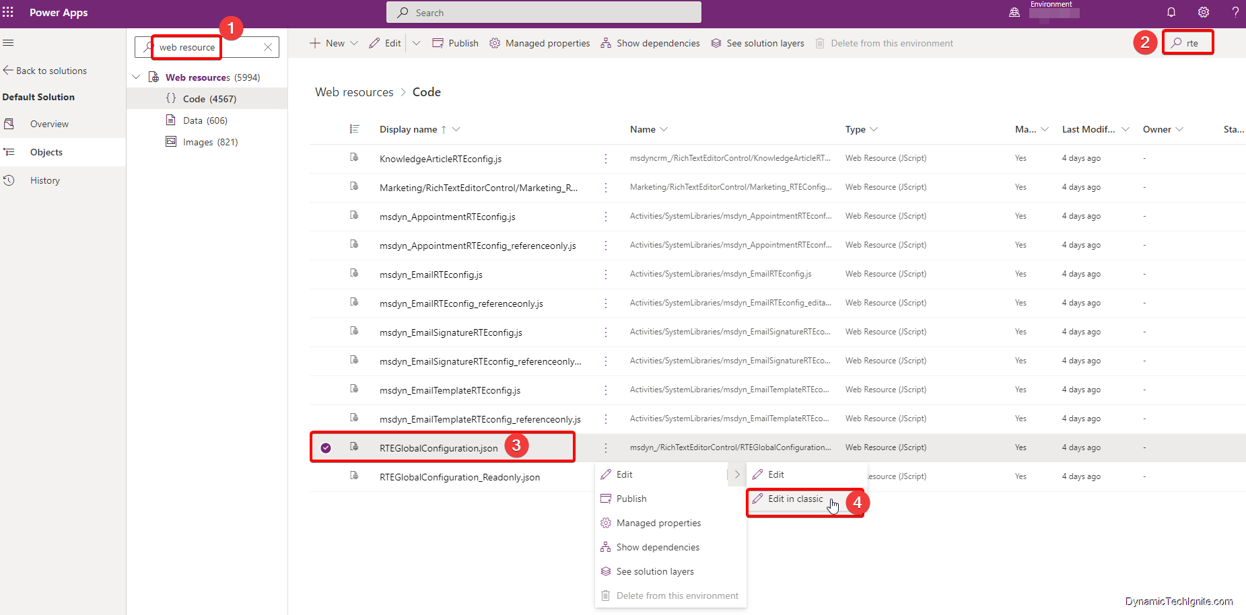Click Show dependencies in command bar
Image resolution: width=1246 pixels, height=615 pixels.
650,43
